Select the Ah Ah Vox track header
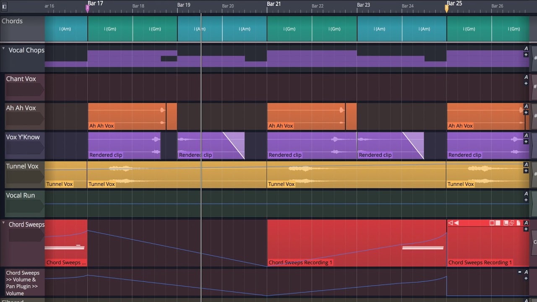The width and height of the screenshot is (537, 302). pyautogui.click(x=25, y=117)
